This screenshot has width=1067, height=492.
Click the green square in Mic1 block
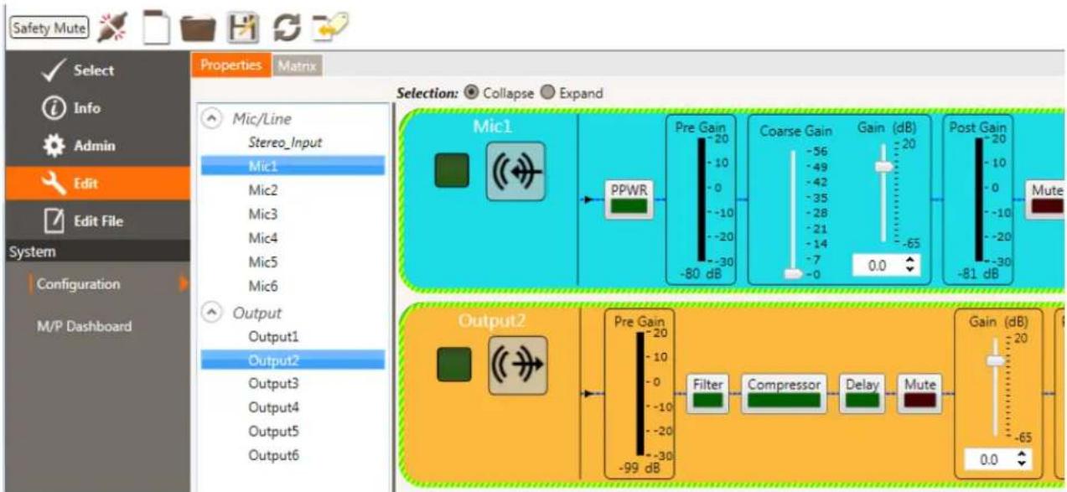pyautogui.click(x=452, y=171)
